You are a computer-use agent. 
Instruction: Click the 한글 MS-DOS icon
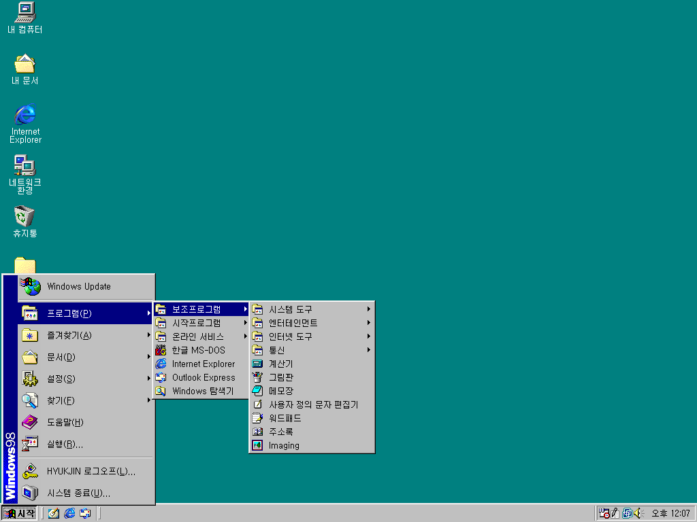pyautogui.click(x=161, y=350)
